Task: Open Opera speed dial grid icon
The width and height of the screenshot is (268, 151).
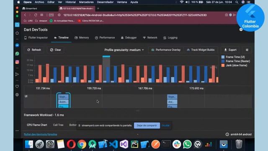Action: (x=42, y=15)
